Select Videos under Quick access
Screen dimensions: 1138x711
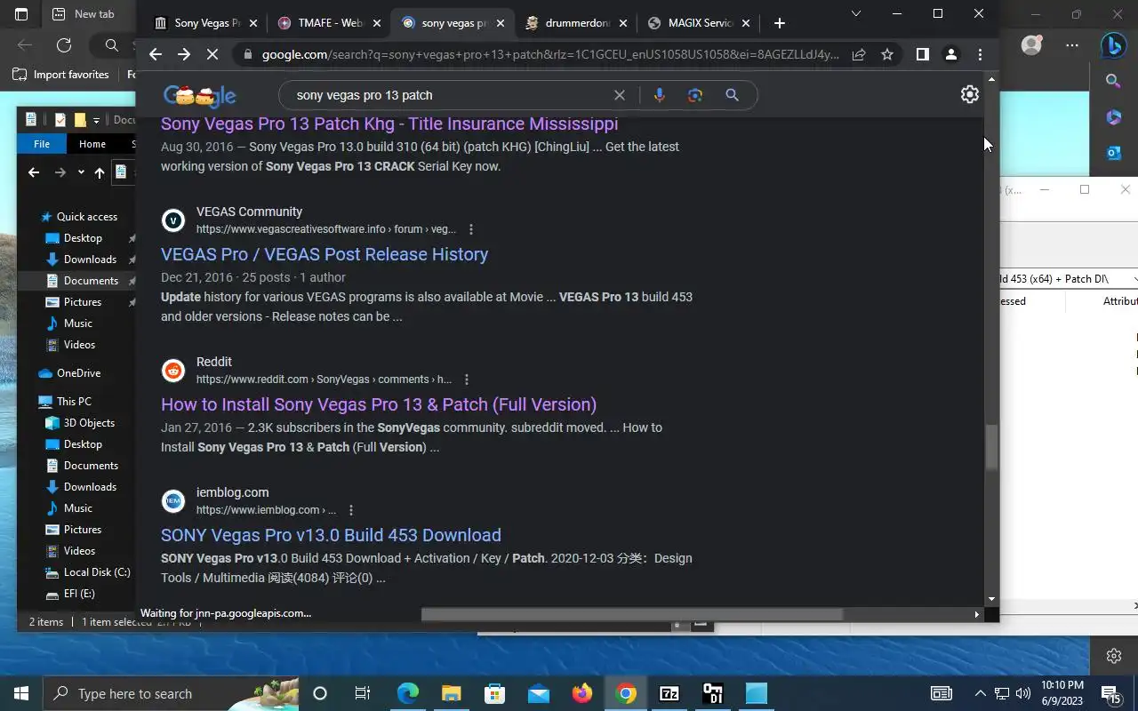[79, 345]
